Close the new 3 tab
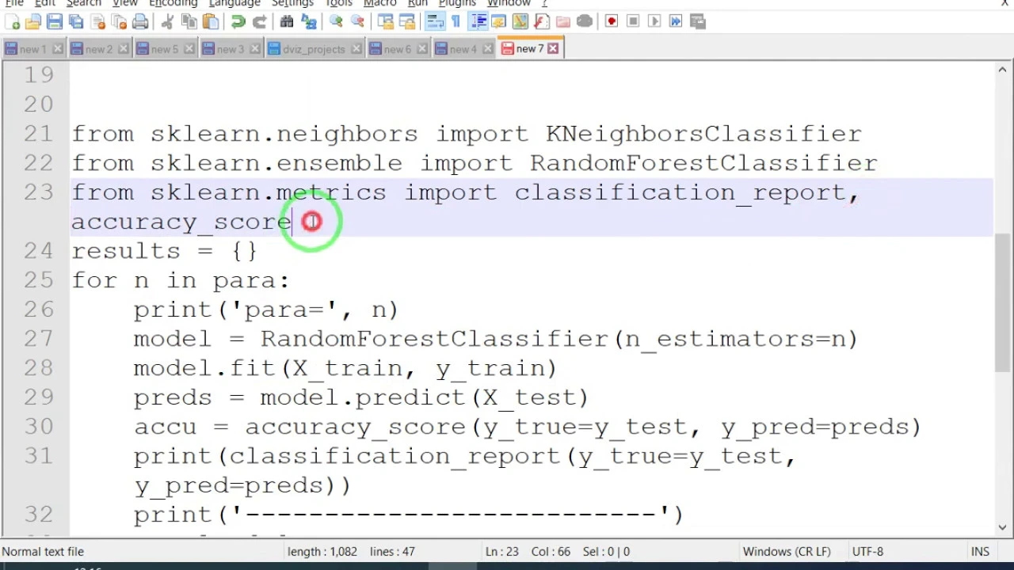The width and height of the screenshot is (1014, 570). [255, 49]
